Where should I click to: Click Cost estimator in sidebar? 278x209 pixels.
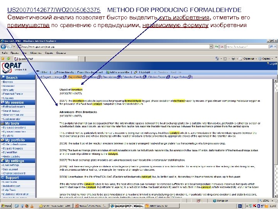pyautogui.click(x=12, y=119)
